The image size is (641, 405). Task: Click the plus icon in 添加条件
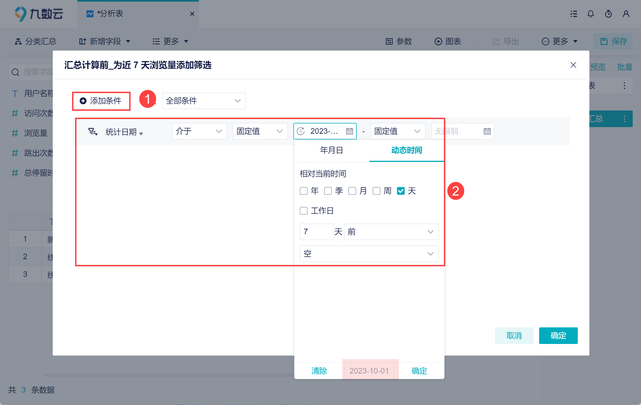click(83, 101)
